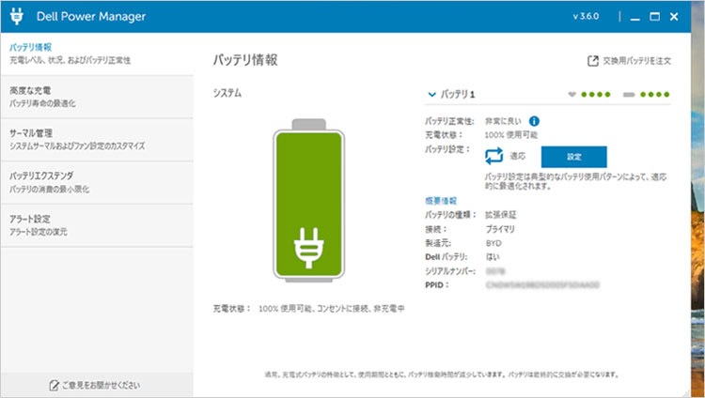Viewport: 705px width, 398px height.
Task: Click the プライマリ connection value
Action: tap(499, 229)
